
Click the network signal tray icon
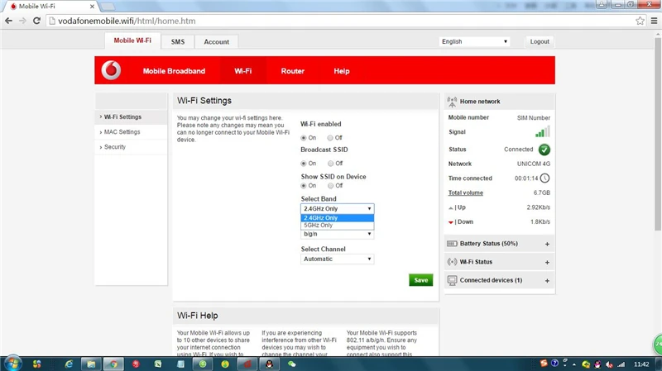[x=621, y=364]
